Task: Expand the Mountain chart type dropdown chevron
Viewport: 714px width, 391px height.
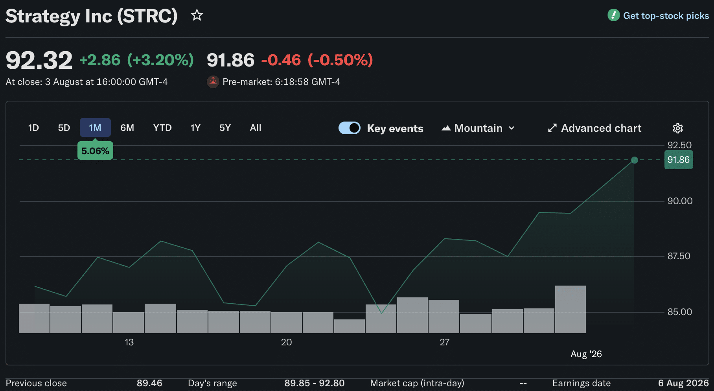Action: [x=512, y=128]
